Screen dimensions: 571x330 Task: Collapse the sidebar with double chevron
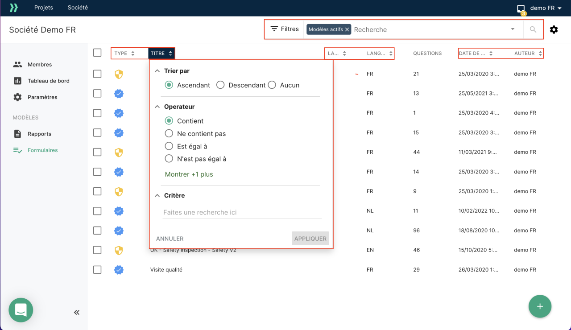point(76,313)
